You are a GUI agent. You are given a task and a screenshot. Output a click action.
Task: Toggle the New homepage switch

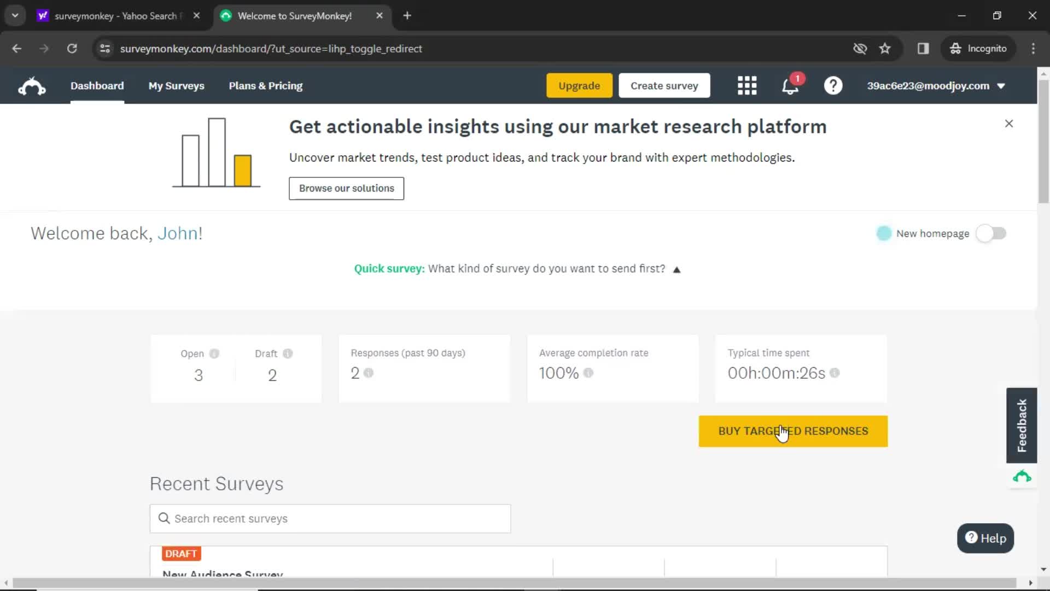pyautogui.click(x=992, y=233)
